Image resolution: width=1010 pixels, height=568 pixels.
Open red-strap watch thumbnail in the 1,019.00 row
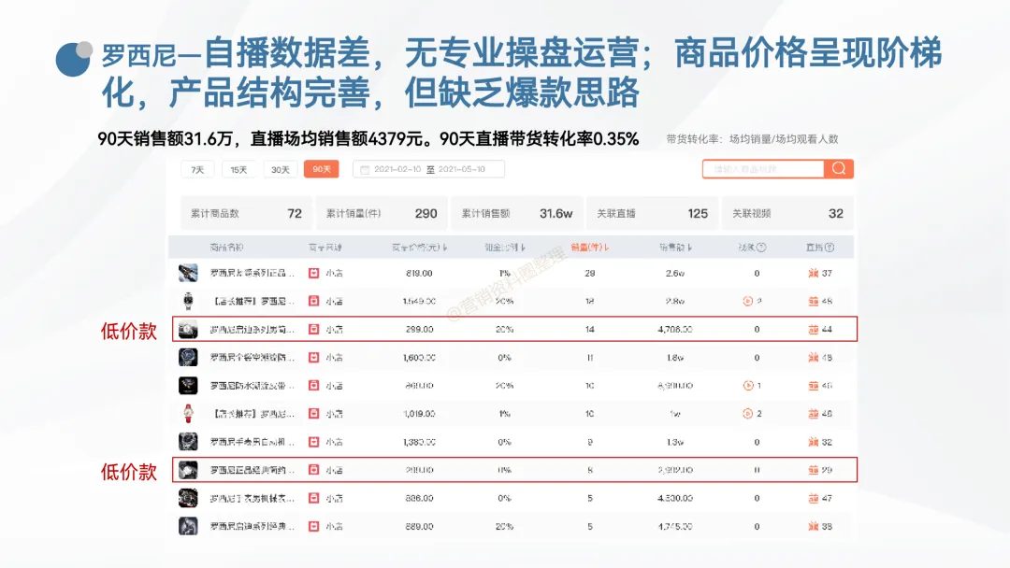pos(188,414)
